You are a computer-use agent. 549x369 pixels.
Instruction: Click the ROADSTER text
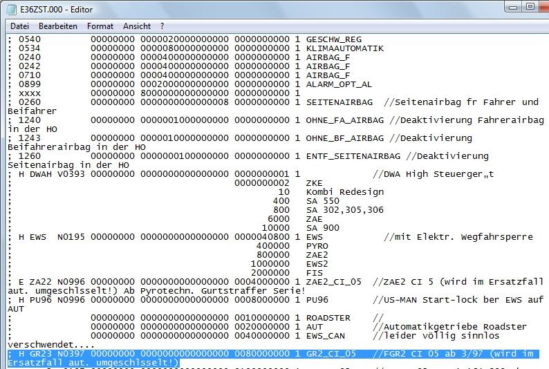328,317
